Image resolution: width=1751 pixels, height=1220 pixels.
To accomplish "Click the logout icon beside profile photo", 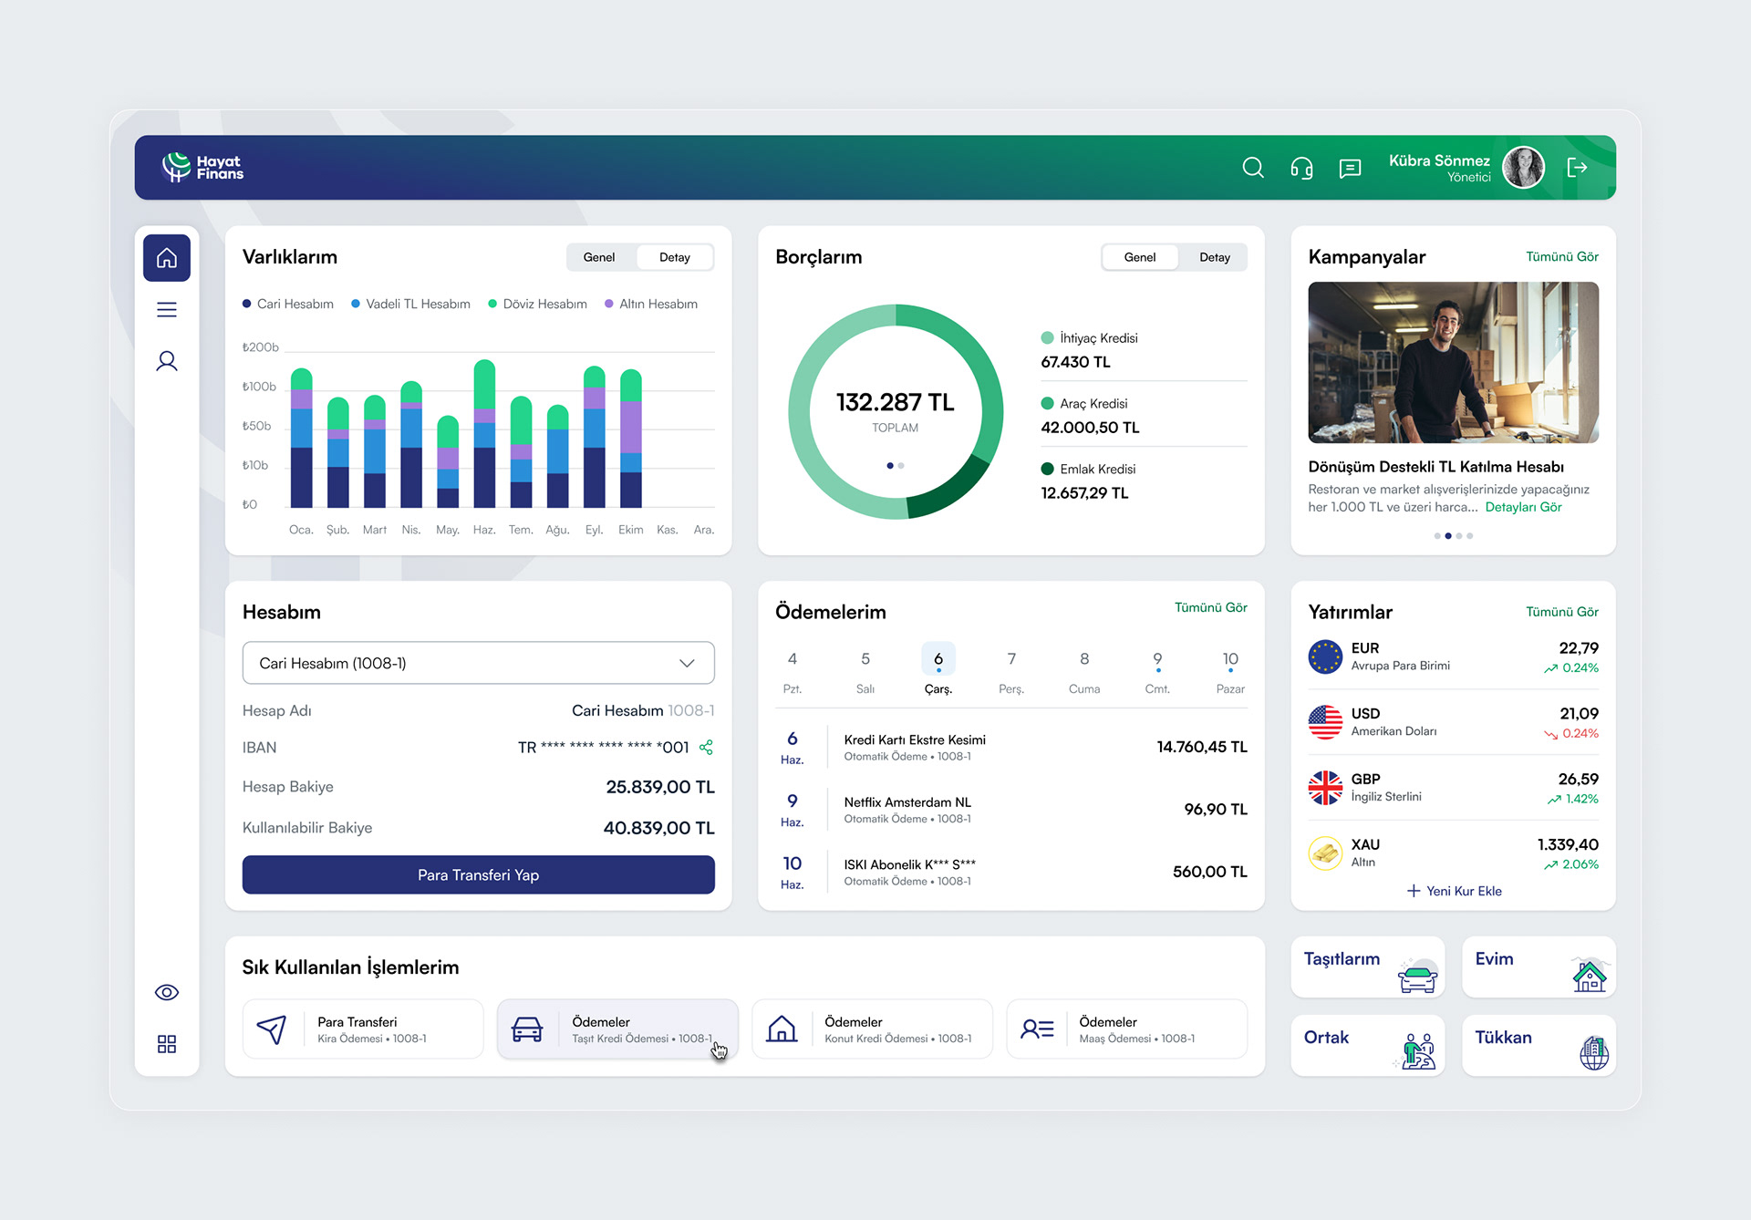I will pyautogui.click(x=1577, y=167).
